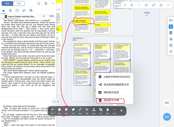Open the outline list view icon
This screenshot has width=174, height=127.
tap(146, 5)
